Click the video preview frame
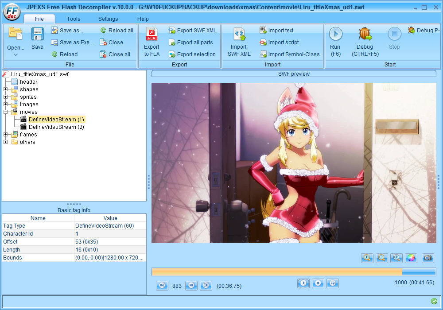This screenshot has width=443, height=310. pyautogui.click(x=294, y=163)
